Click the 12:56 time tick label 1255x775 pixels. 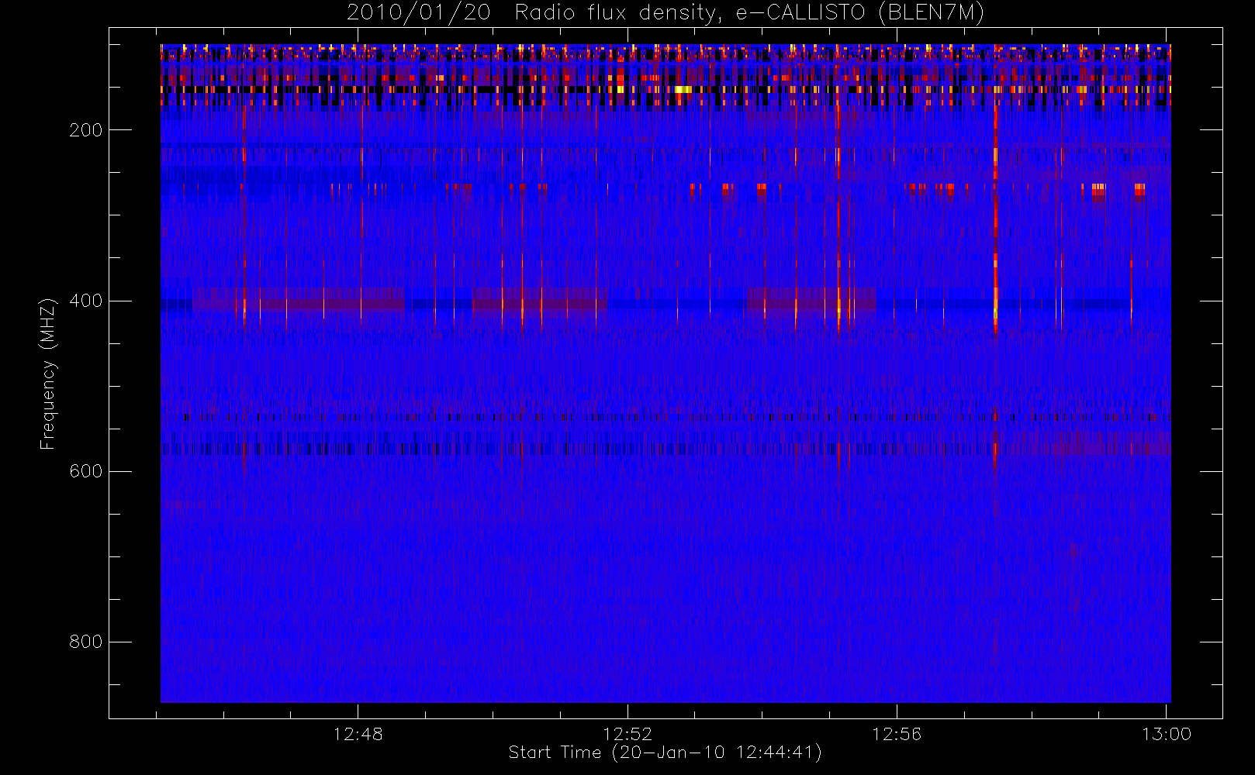pyautogui.click(x=897, y=734)
